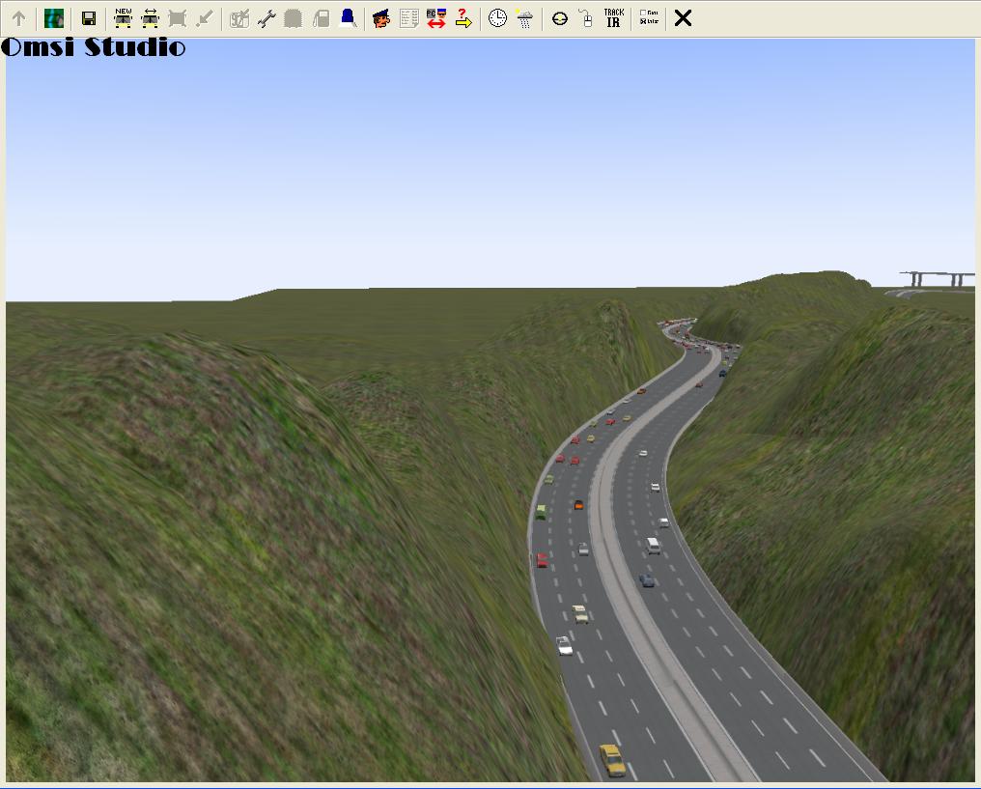
Task: Click the steering wheel icon
Action: [x=559, y=18]
